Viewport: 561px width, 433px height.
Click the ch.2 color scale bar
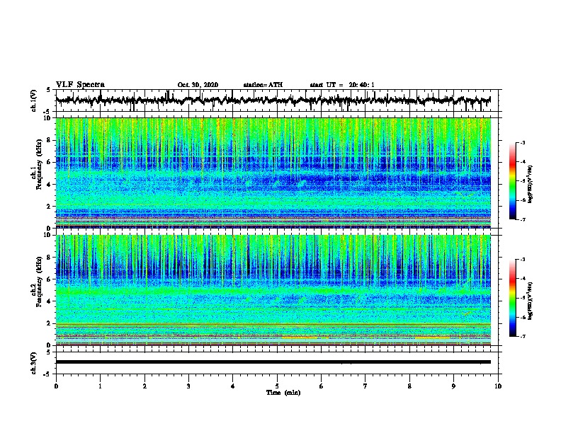[512, 298]
